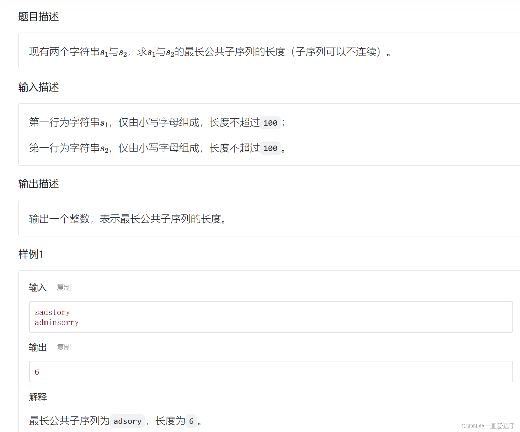Click the sample output value '6' box

(271, 372)
